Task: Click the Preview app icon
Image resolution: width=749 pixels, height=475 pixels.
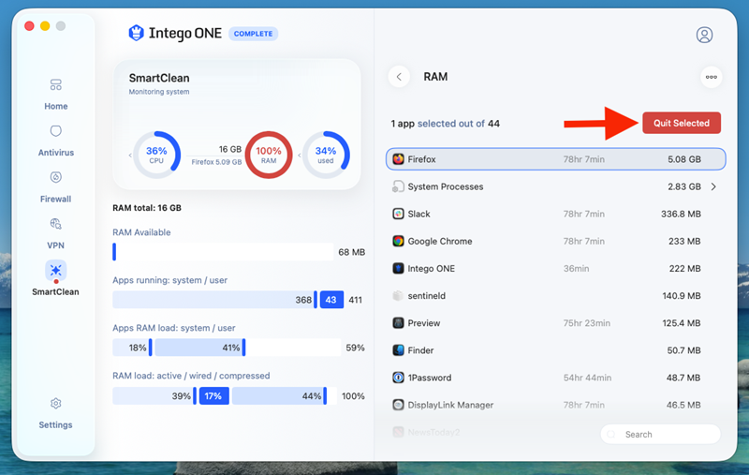Action: (399, 322)
